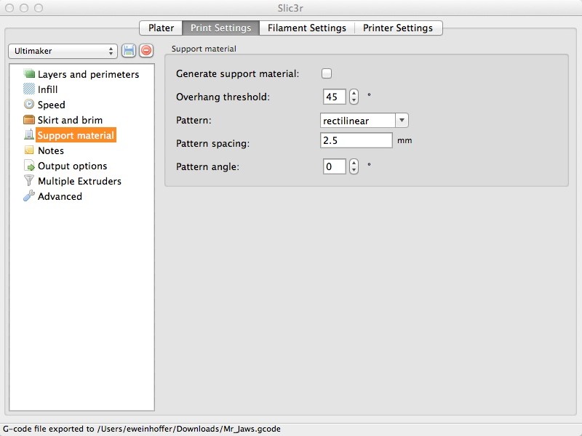Click the Pattern angle value field
The height and width of the screenshot is (436, 582).
[335, 166]
